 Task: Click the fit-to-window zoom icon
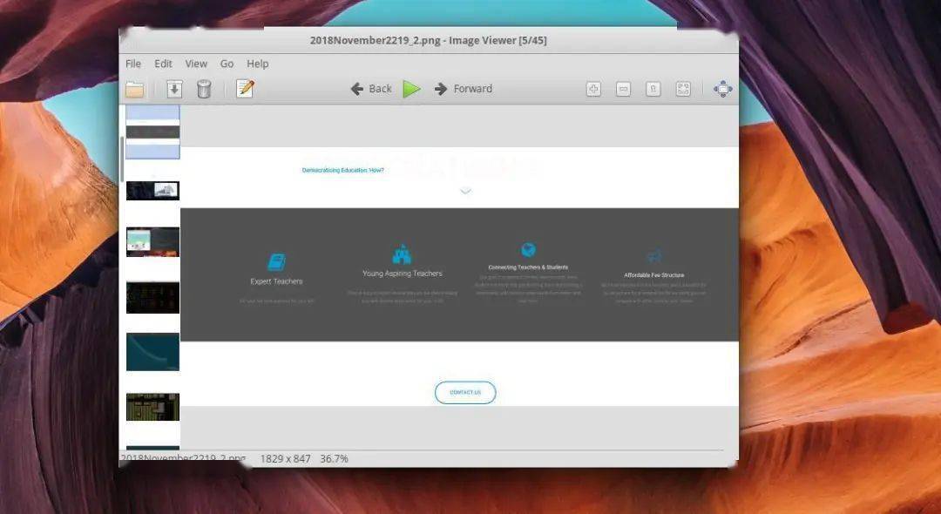point(683,89)
